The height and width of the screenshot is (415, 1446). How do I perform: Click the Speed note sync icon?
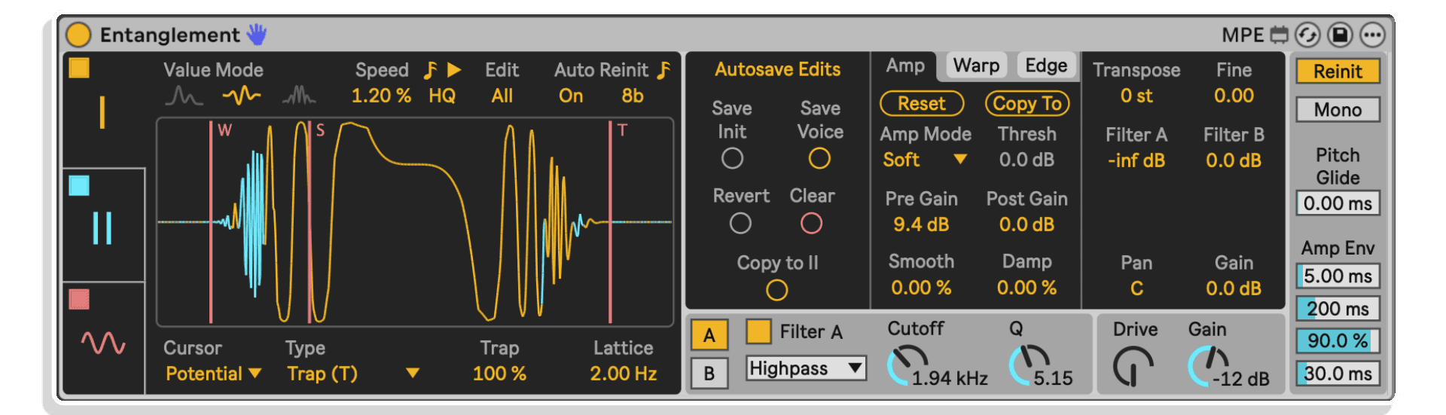430,70
